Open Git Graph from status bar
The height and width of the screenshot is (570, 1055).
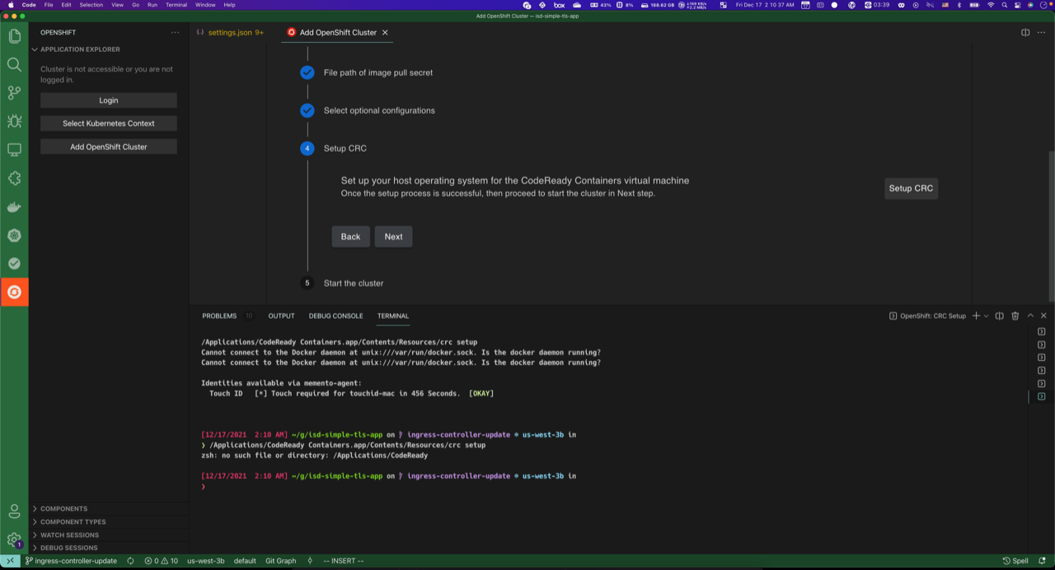pyautogui.click(x=280, y=561)
